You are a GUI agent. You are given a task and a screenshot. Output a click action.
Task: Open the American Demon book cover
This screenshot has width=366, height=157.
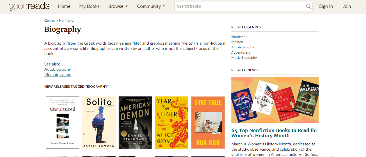pyautogui.click(x=135, y=123)
